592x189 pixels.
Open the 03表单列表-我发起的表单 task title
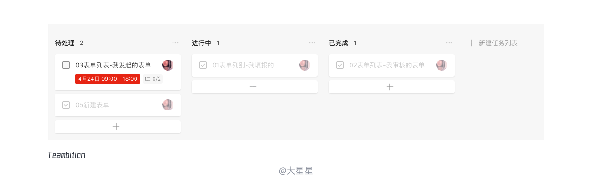click(113, 65)
